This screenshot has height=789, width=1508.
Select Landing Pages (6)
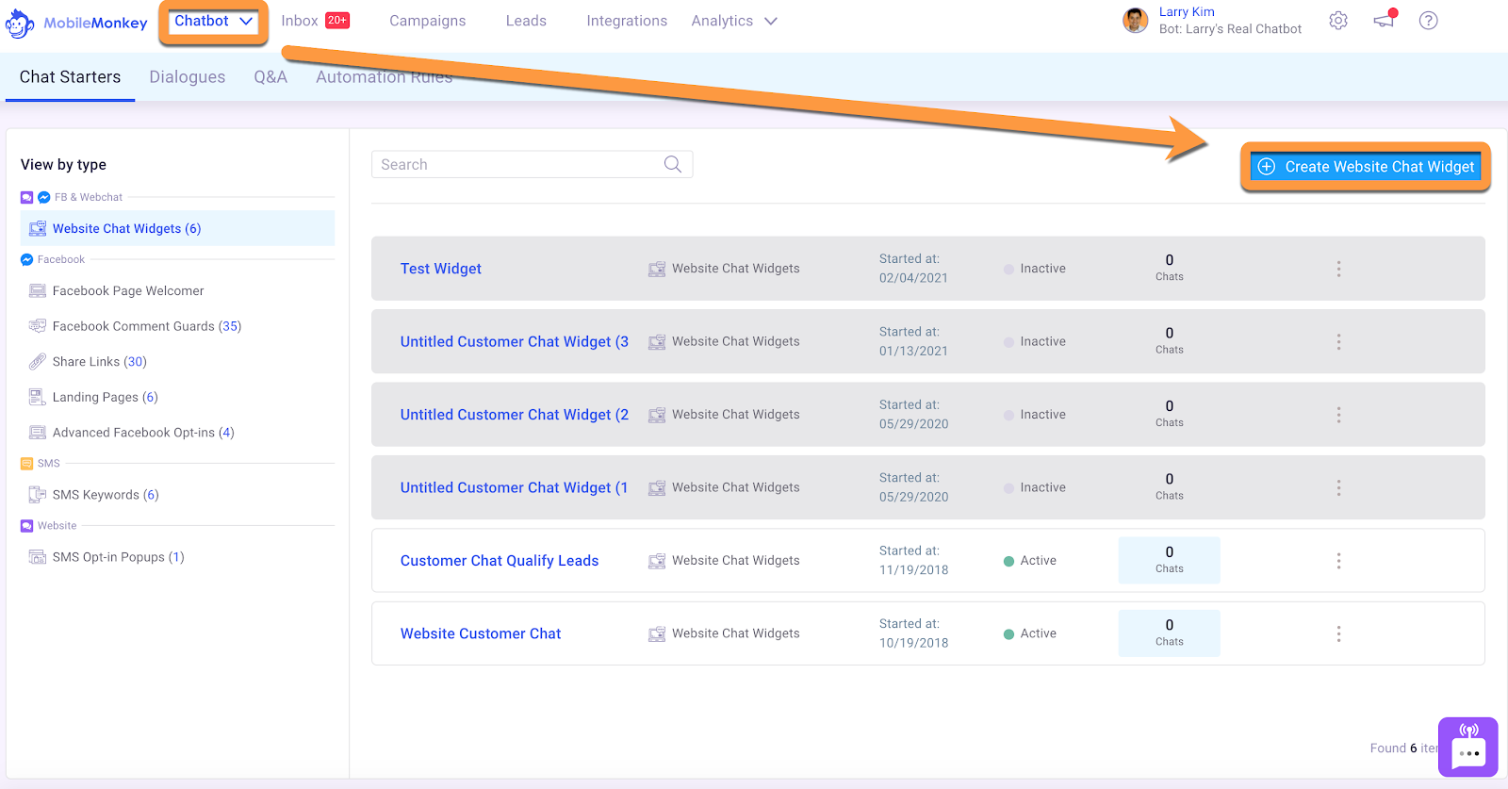(106, 397)
